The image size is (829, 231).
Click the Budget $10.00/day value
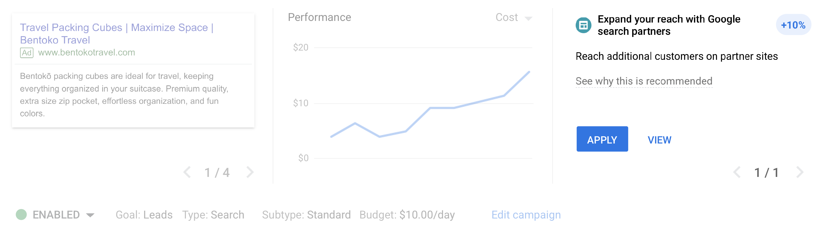(x=427, y=215)
